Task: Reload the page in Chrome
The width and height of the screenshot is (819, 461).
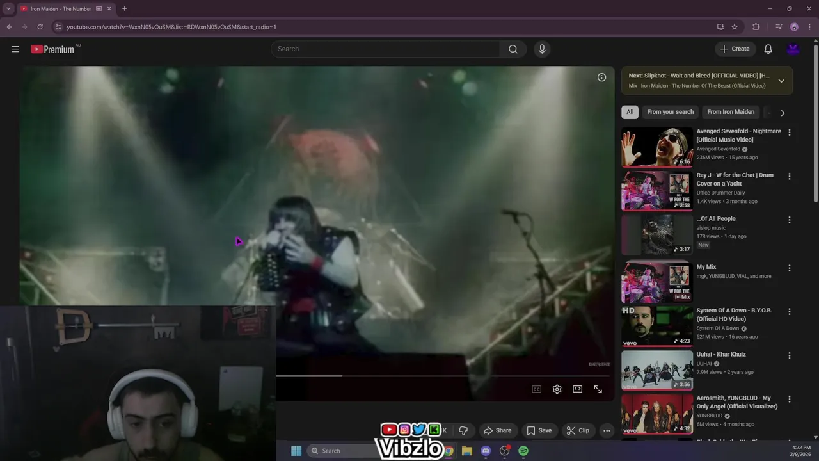Action: 40,27
